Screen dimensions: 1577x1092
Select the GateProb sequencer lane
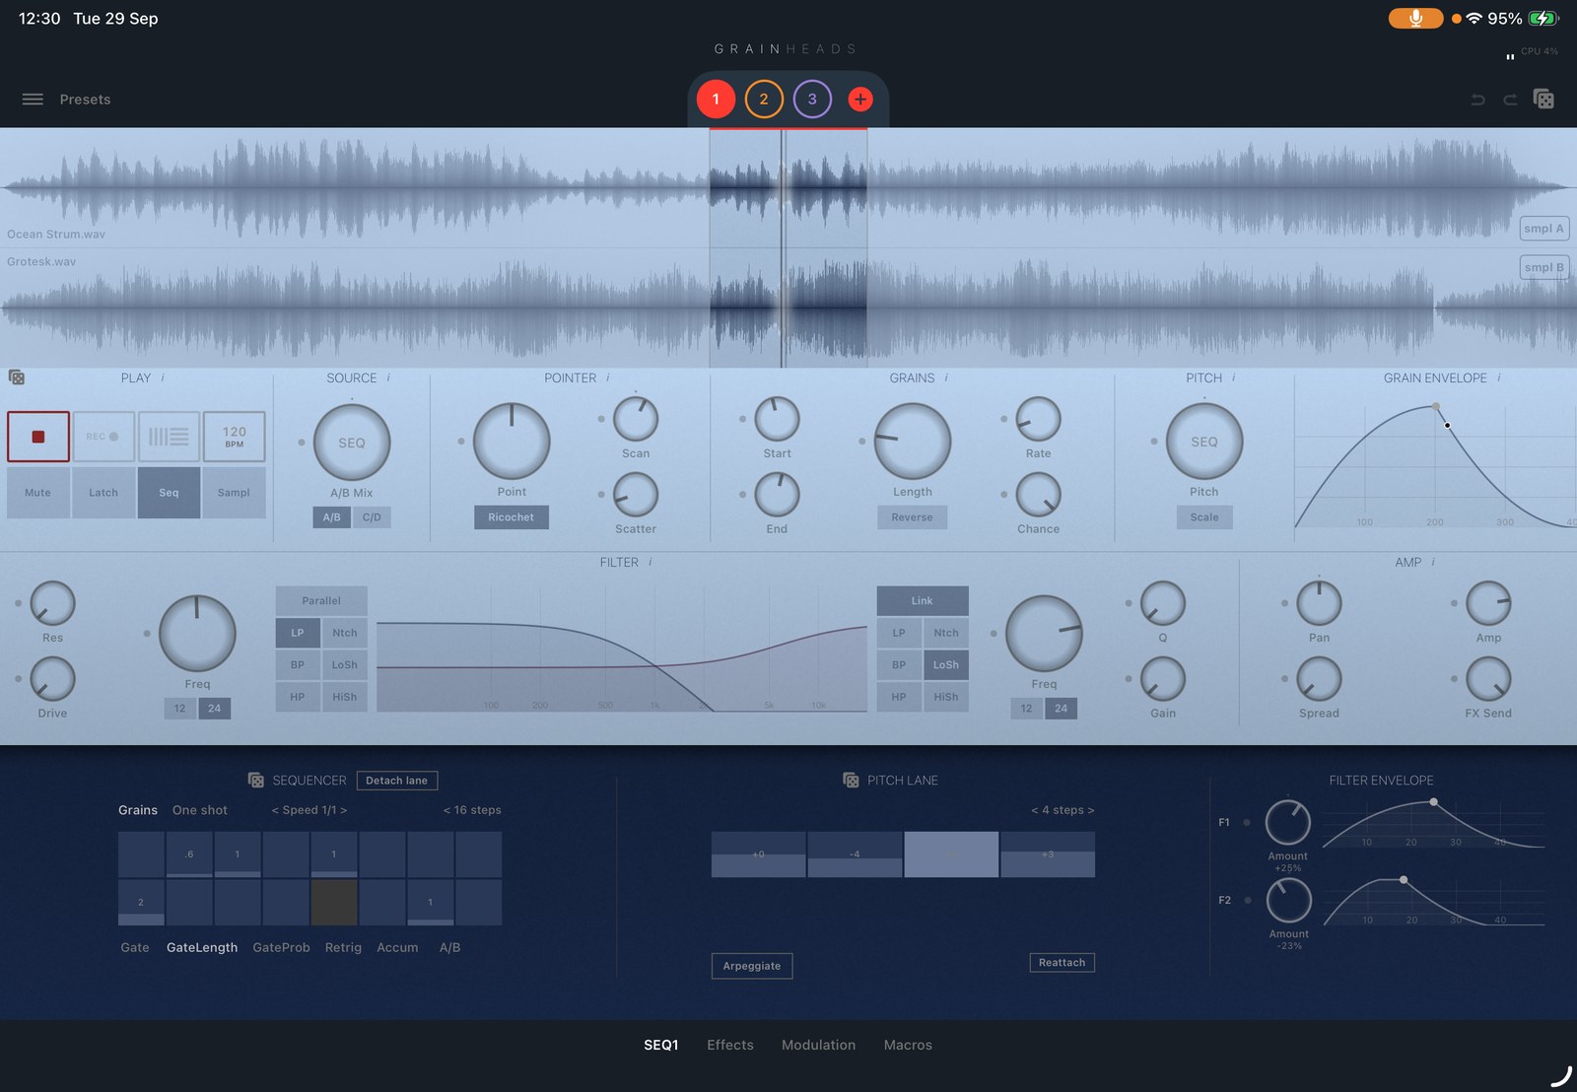(281, 947)
